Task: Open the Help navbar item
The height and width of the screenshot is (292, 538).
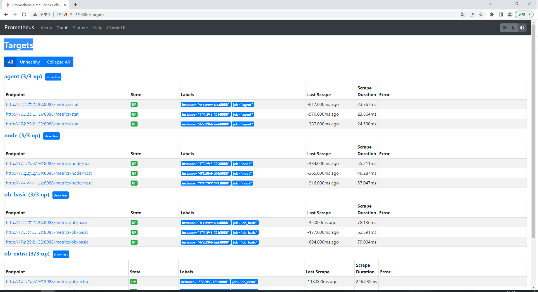Action: click(98, 28)
